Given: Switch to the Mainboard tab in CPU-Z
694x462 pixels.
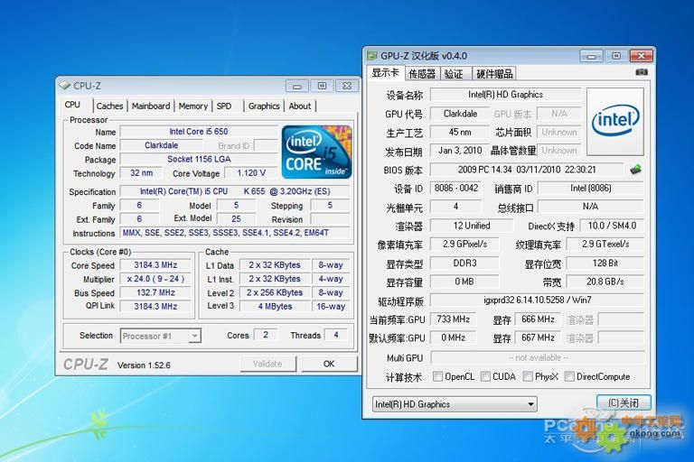Looking at the screenshot, I should (151, 106).
